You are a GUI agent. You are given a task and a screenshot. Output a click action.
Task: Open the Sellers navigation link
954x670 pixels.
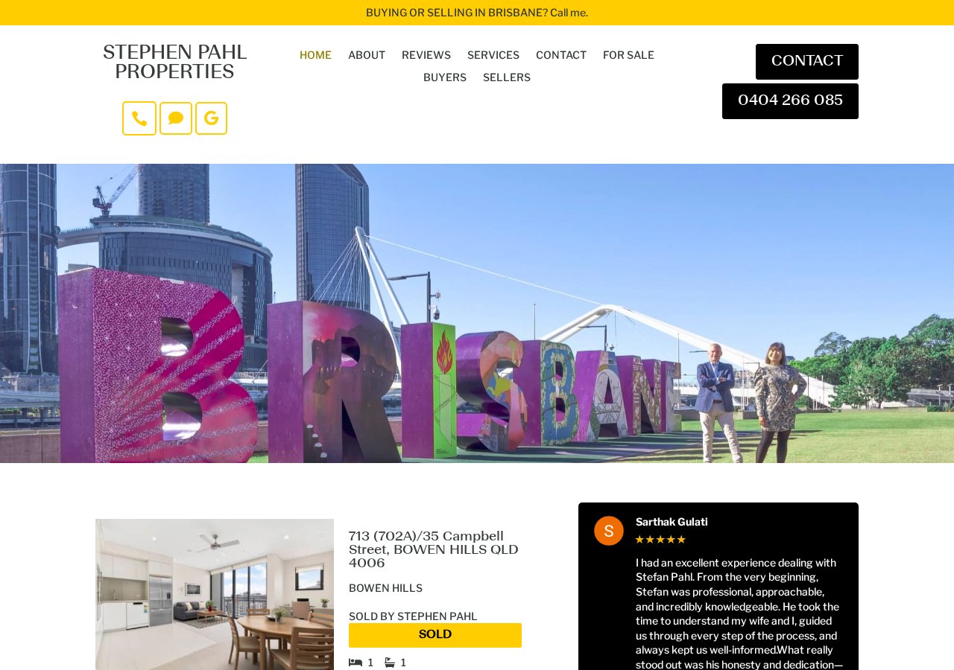[507, 77]
